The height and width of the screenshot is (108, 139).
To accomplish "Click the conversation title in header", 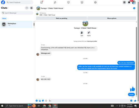I will [52, 8].
